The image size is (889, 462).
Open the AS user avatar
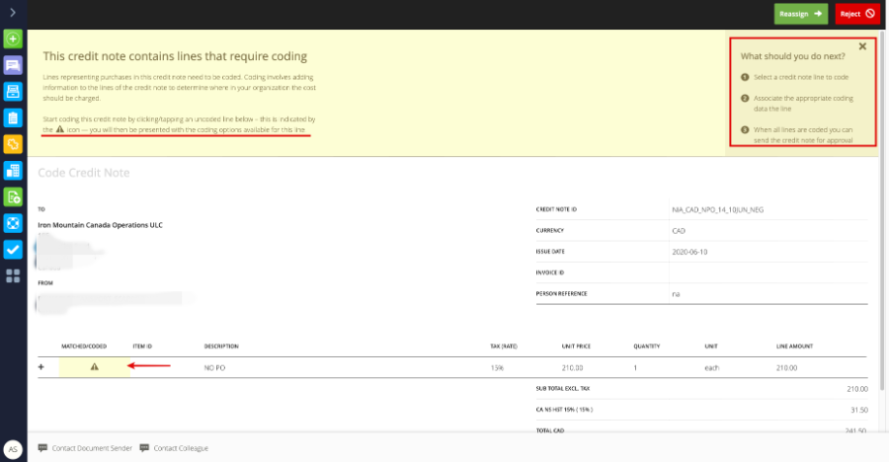(x=13, y=449)
